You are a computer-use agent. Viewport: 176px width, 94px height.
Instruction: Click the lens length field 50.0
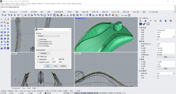coord(166,44)
